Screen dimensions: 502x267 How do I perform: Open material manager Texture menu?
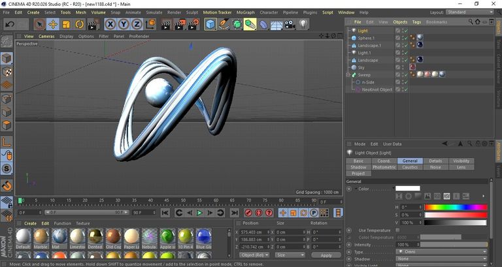click(83, 223)
